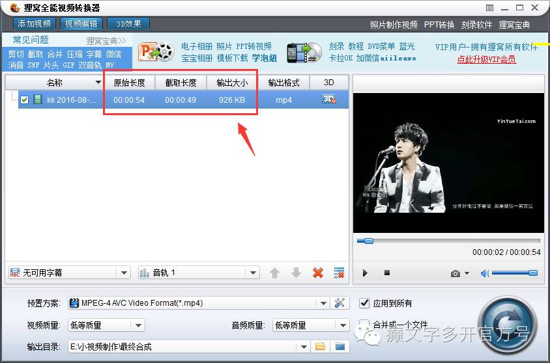550x363 pixels.
Task: Toggle the 应用到所有 checkbox
Action: coord(364,303)
